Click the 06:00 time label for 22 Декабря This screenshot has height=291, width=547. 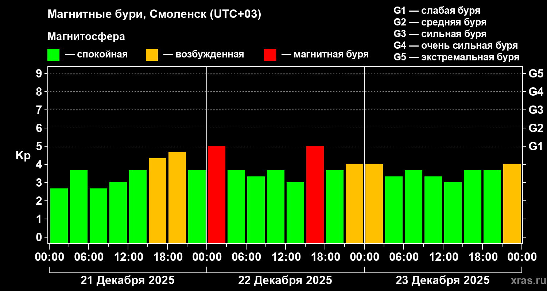(246, 257)
